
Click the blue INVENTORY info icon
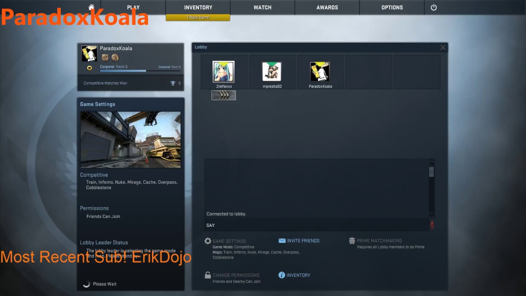[x=282, y=275]
